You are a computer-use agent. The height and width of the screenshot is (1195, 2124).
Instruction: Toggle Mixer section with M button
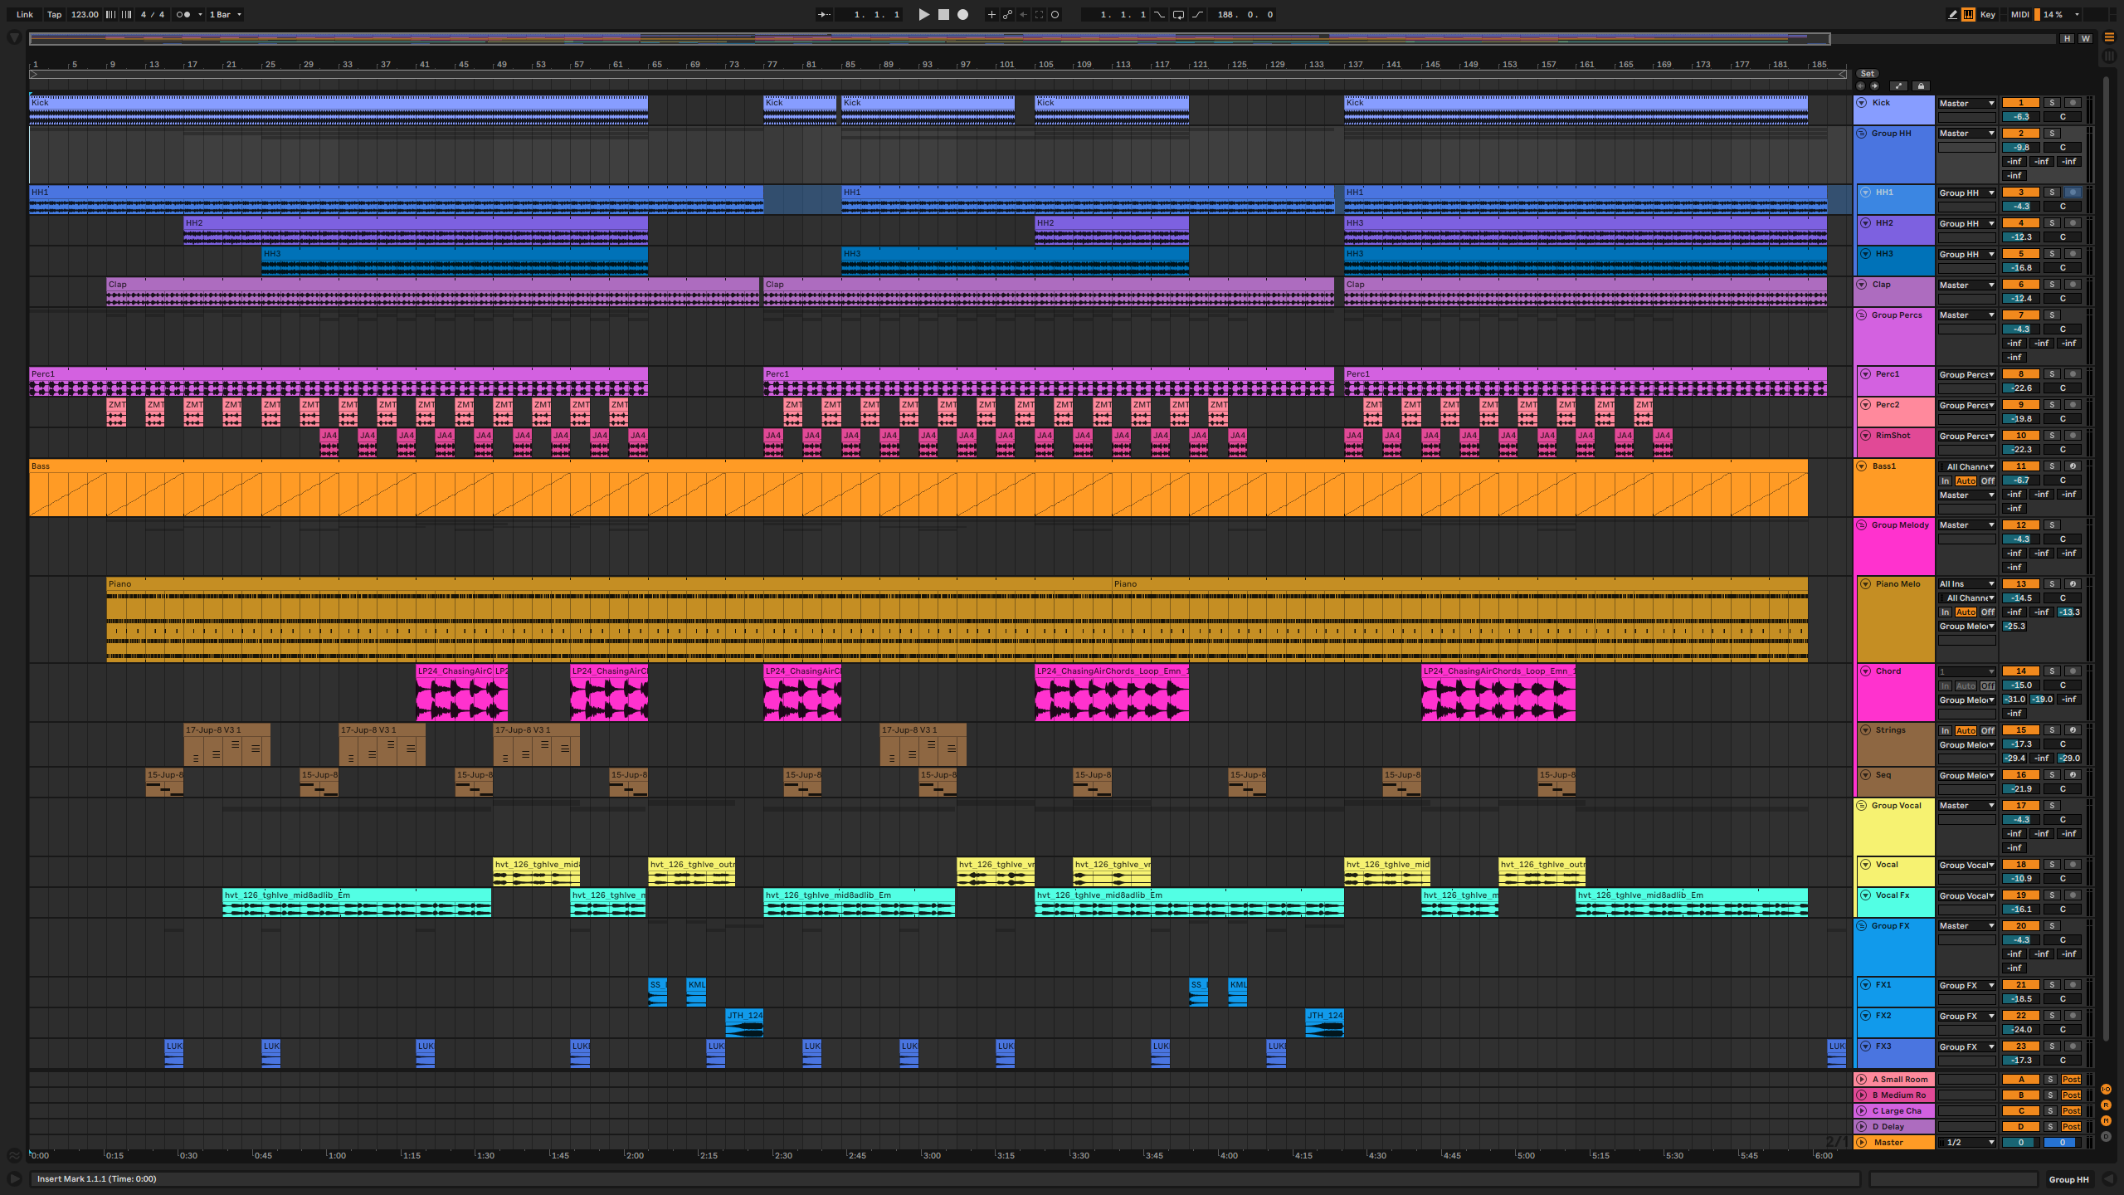2106,1121
